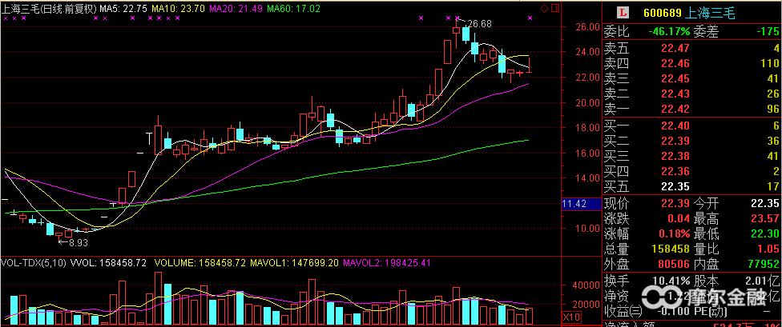
Task: Click the 外盘 value 80506
Action: [673, 264]
